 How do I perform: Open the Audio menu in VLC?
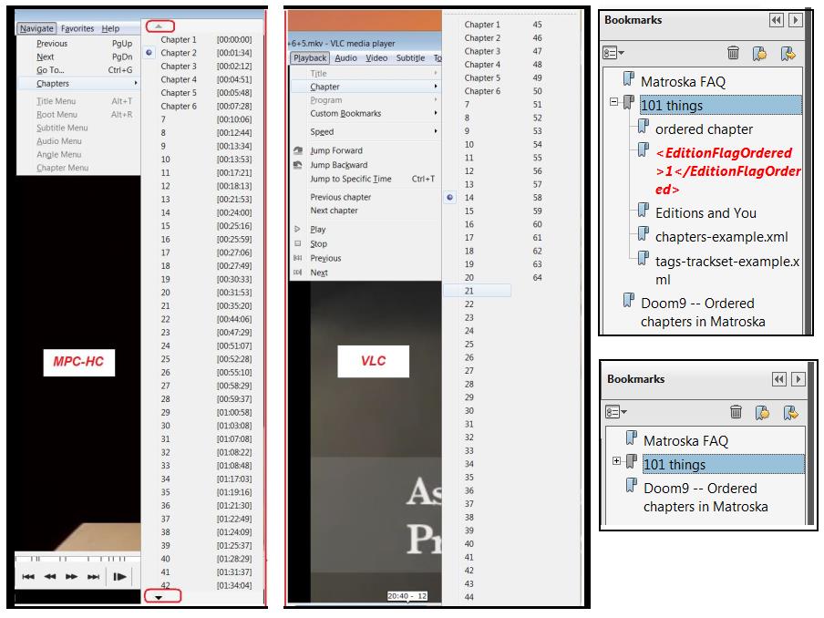[345, 57]
